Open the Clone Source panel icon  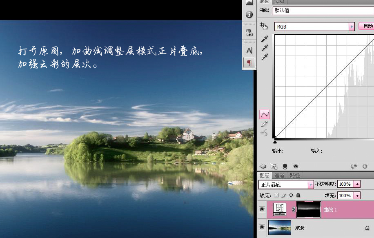(x=249, y=32)
